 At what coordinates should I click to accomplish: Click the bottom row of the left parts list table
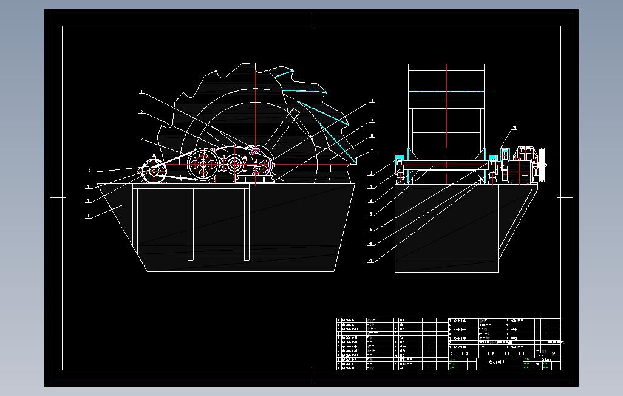click(392, 368)
